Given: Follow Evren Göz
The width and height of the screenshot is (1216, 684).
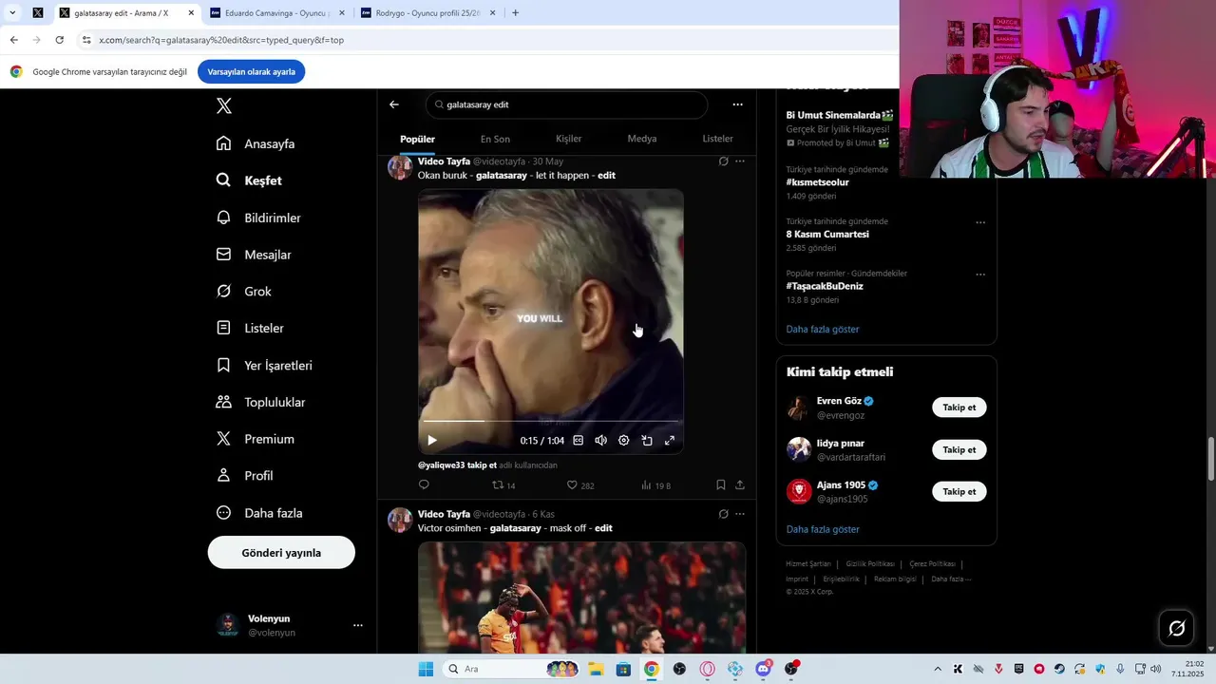Looking at the screenshot, I should click(x=959, y=408).
